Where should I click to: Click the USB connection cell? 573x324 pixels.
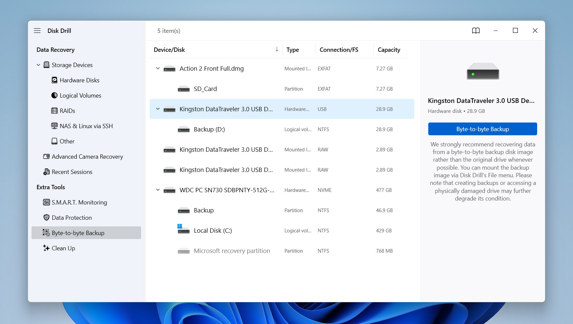322,109
